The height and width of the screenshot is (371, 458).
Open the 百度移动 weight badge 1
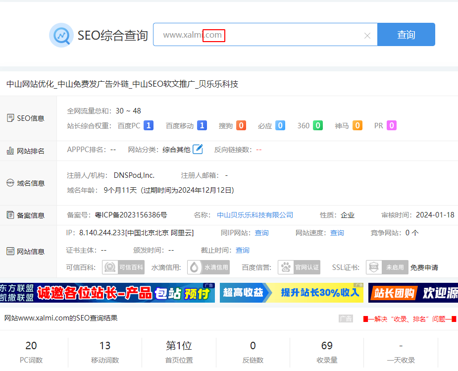(202, 125)
